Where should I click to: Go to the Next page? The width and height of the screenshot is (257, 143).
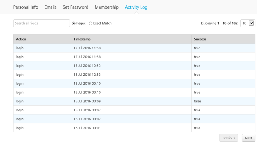[248, 138]
